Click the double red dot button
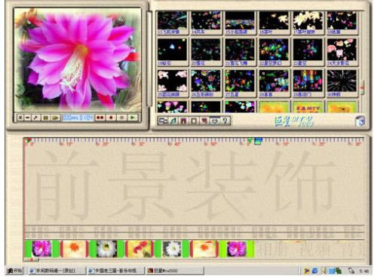This screenshot has height=279, width=374. tap(100, 117)
